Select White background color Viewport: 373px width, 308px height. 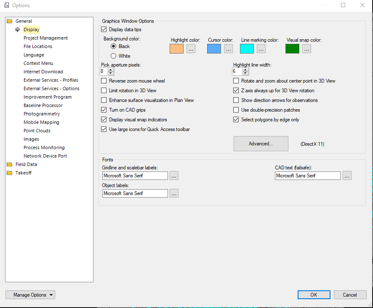114,56
